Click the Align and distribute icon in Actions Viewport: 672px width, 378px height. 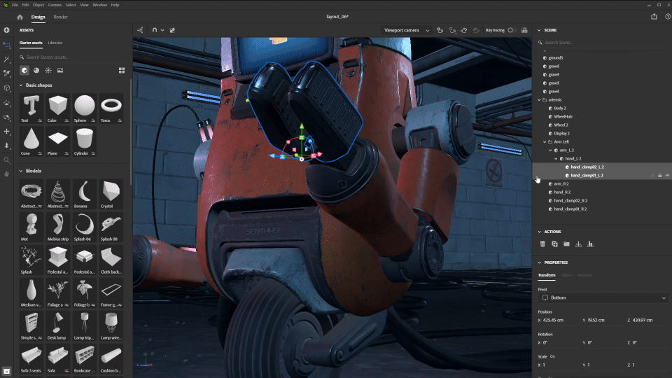click(x=591, y=244)
